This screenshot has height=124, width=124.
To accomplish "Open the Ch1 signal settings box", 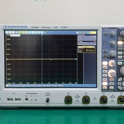I will tap(86, 50).
